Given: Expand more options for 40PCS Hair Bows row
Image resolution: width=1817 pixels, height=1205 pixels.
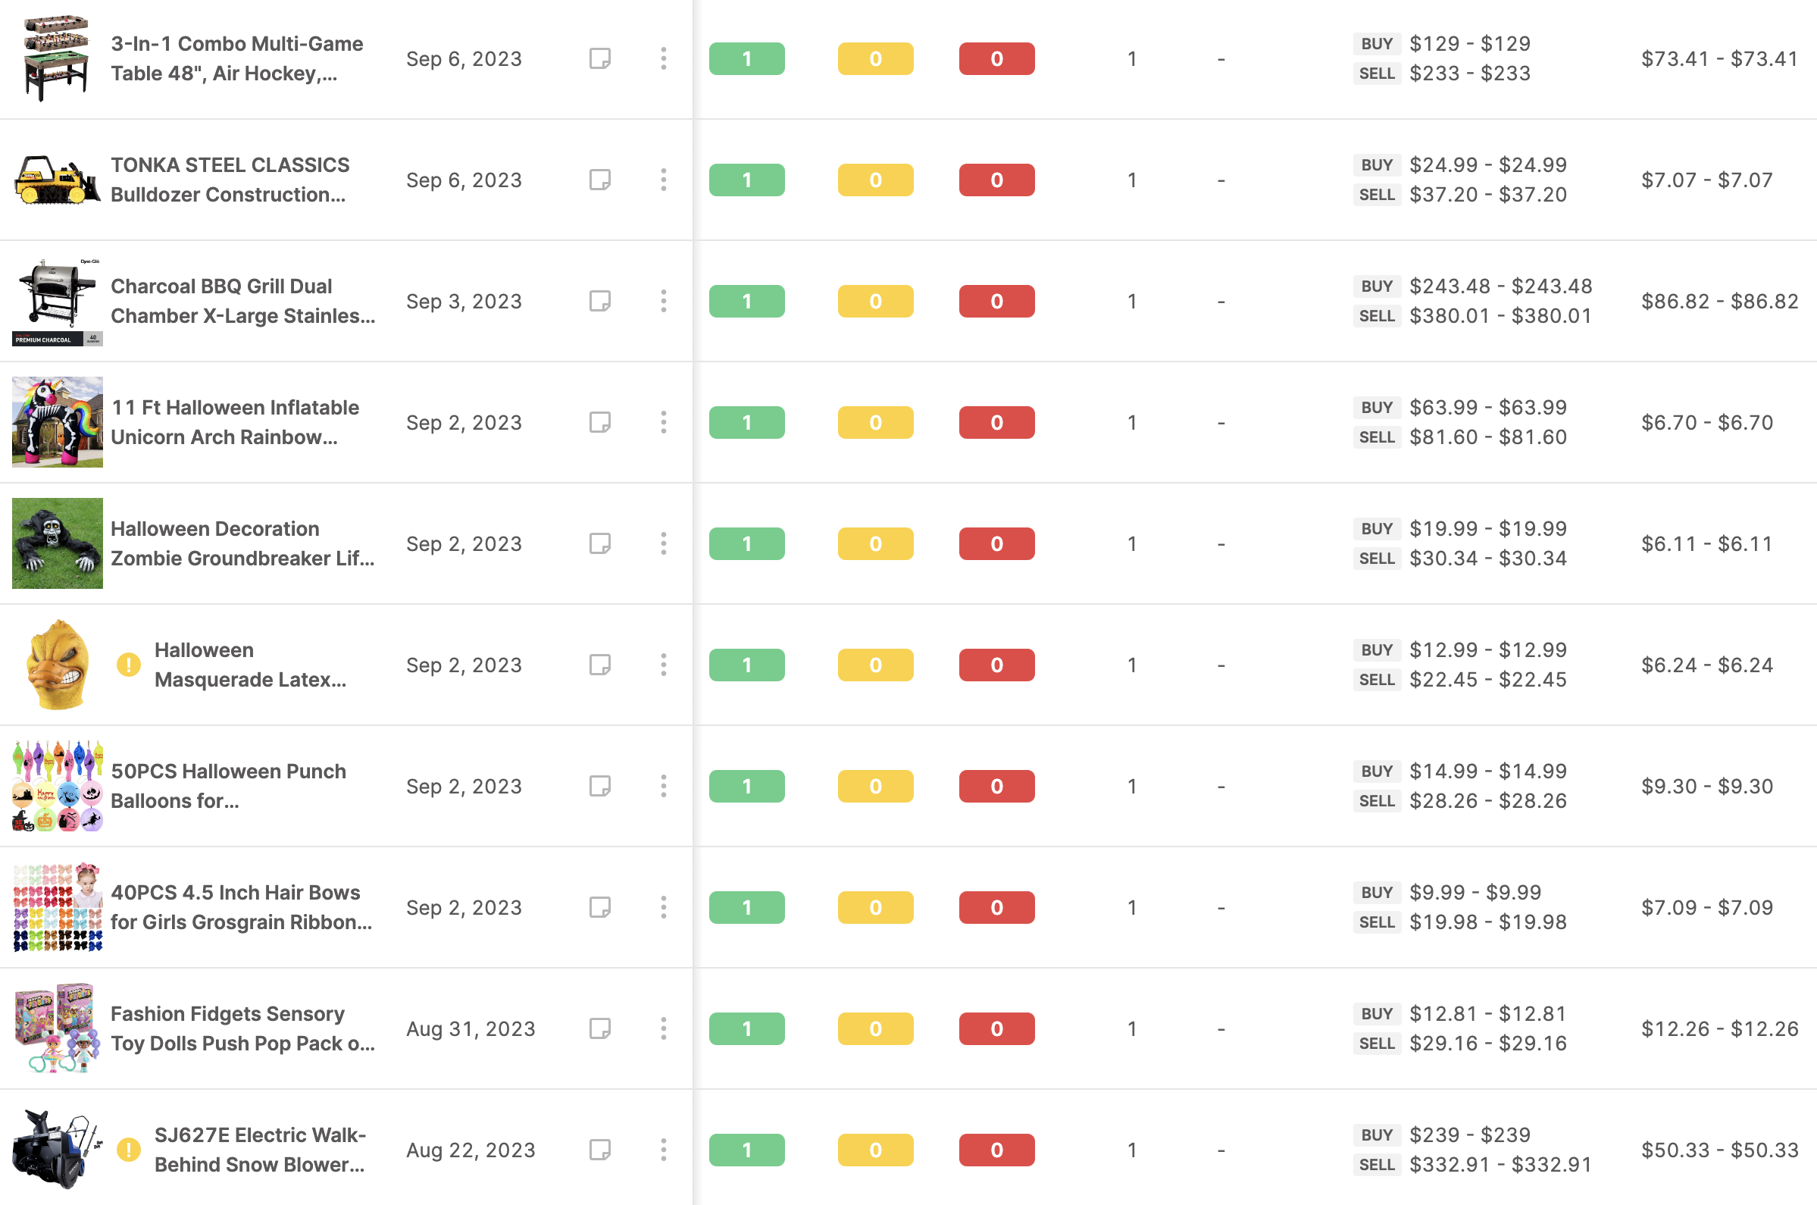Looking at the screenshot, I should [664, 908].
